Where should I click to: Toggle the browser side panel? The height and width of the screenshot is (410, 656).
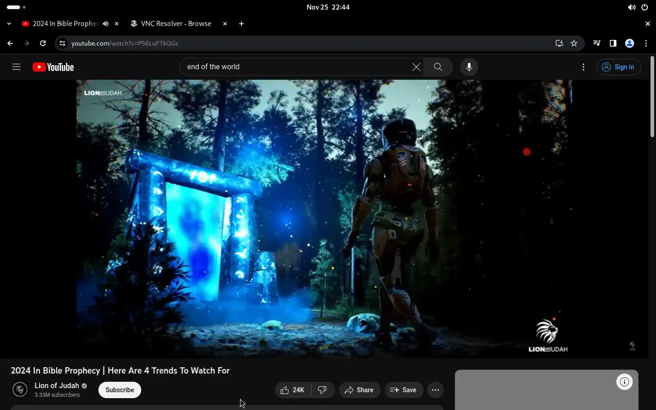[x=613, y=43]
